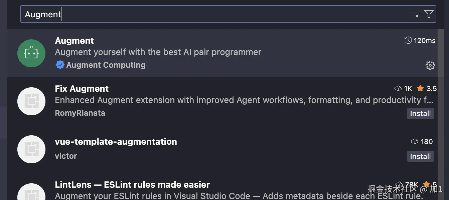Click the vue-template-augmentation placeholder icon
Screen dimensions: 449x200
pyautogui.click(x=31, y=149)
